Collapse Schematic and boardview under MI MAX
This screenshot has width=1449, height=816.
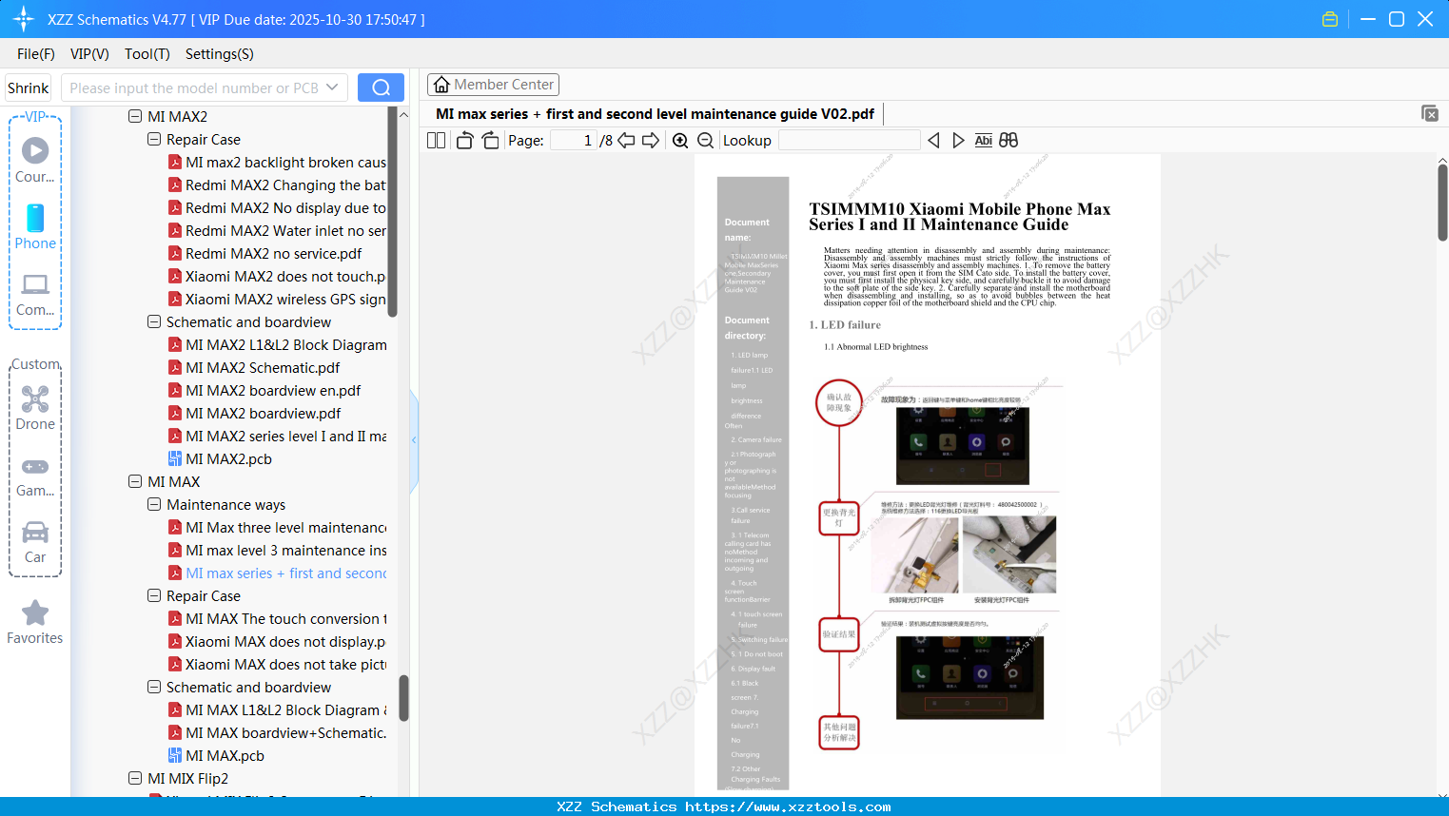(x=154, y=687)
